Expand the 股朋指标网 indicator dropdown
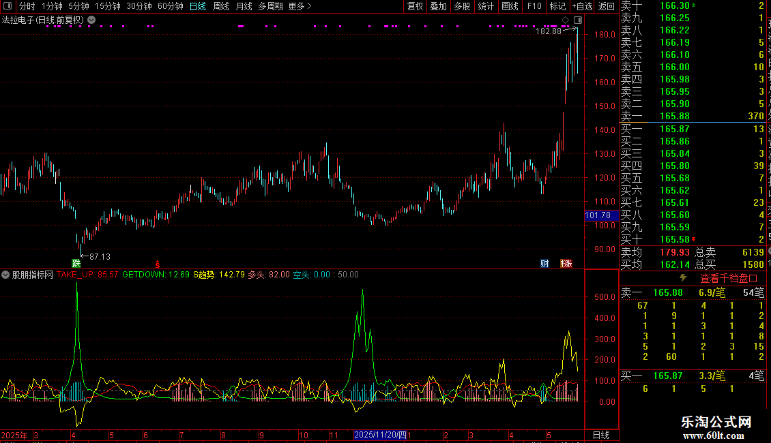 coord(5,275)
